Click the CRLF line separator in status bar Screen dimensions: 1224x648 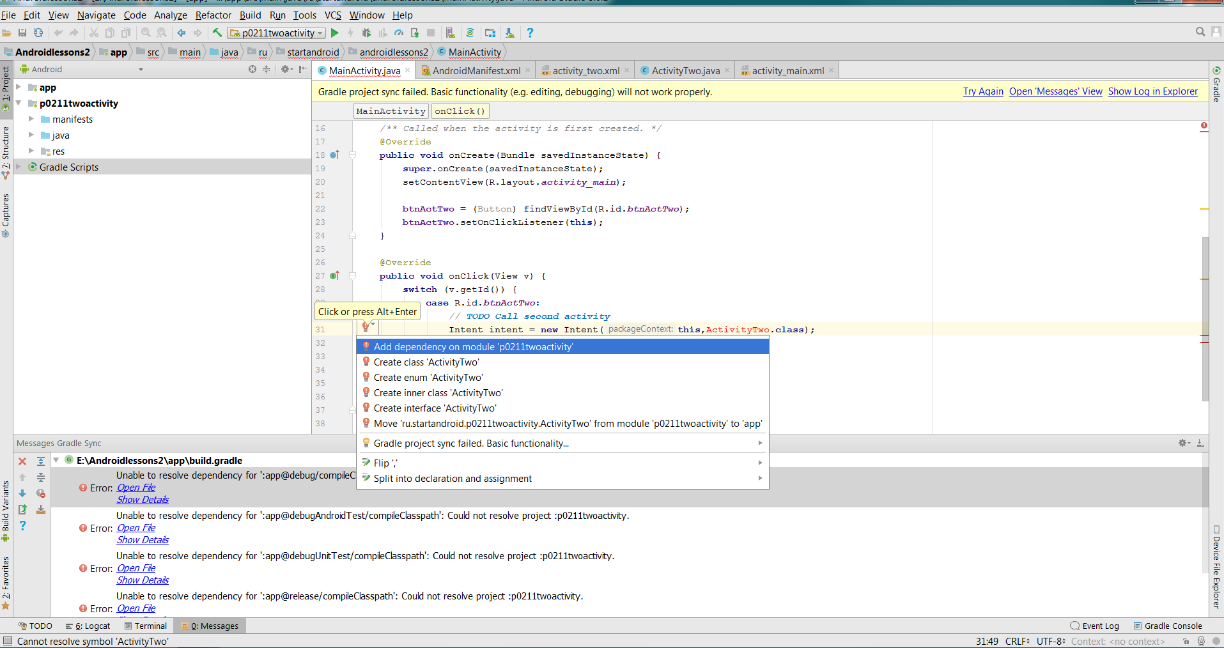point(1017,641)
